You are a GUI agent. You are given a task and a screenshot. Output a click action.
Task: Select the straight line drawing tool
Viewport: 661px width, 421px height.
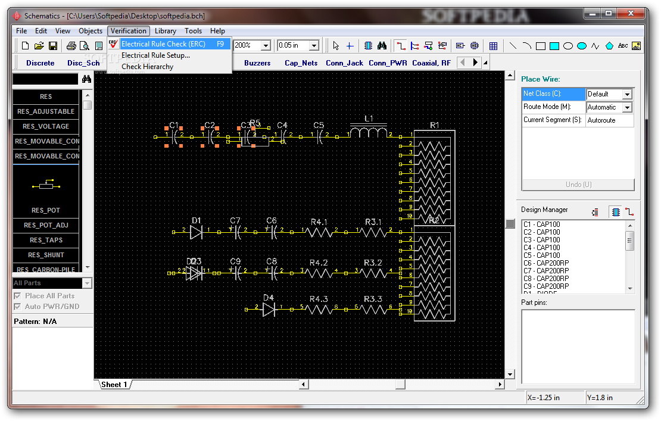coord(513,45)
